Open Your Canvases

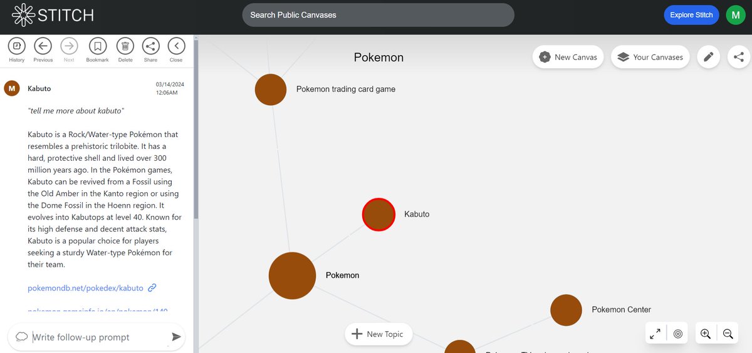pyautogui.click(x=650, y=57)
